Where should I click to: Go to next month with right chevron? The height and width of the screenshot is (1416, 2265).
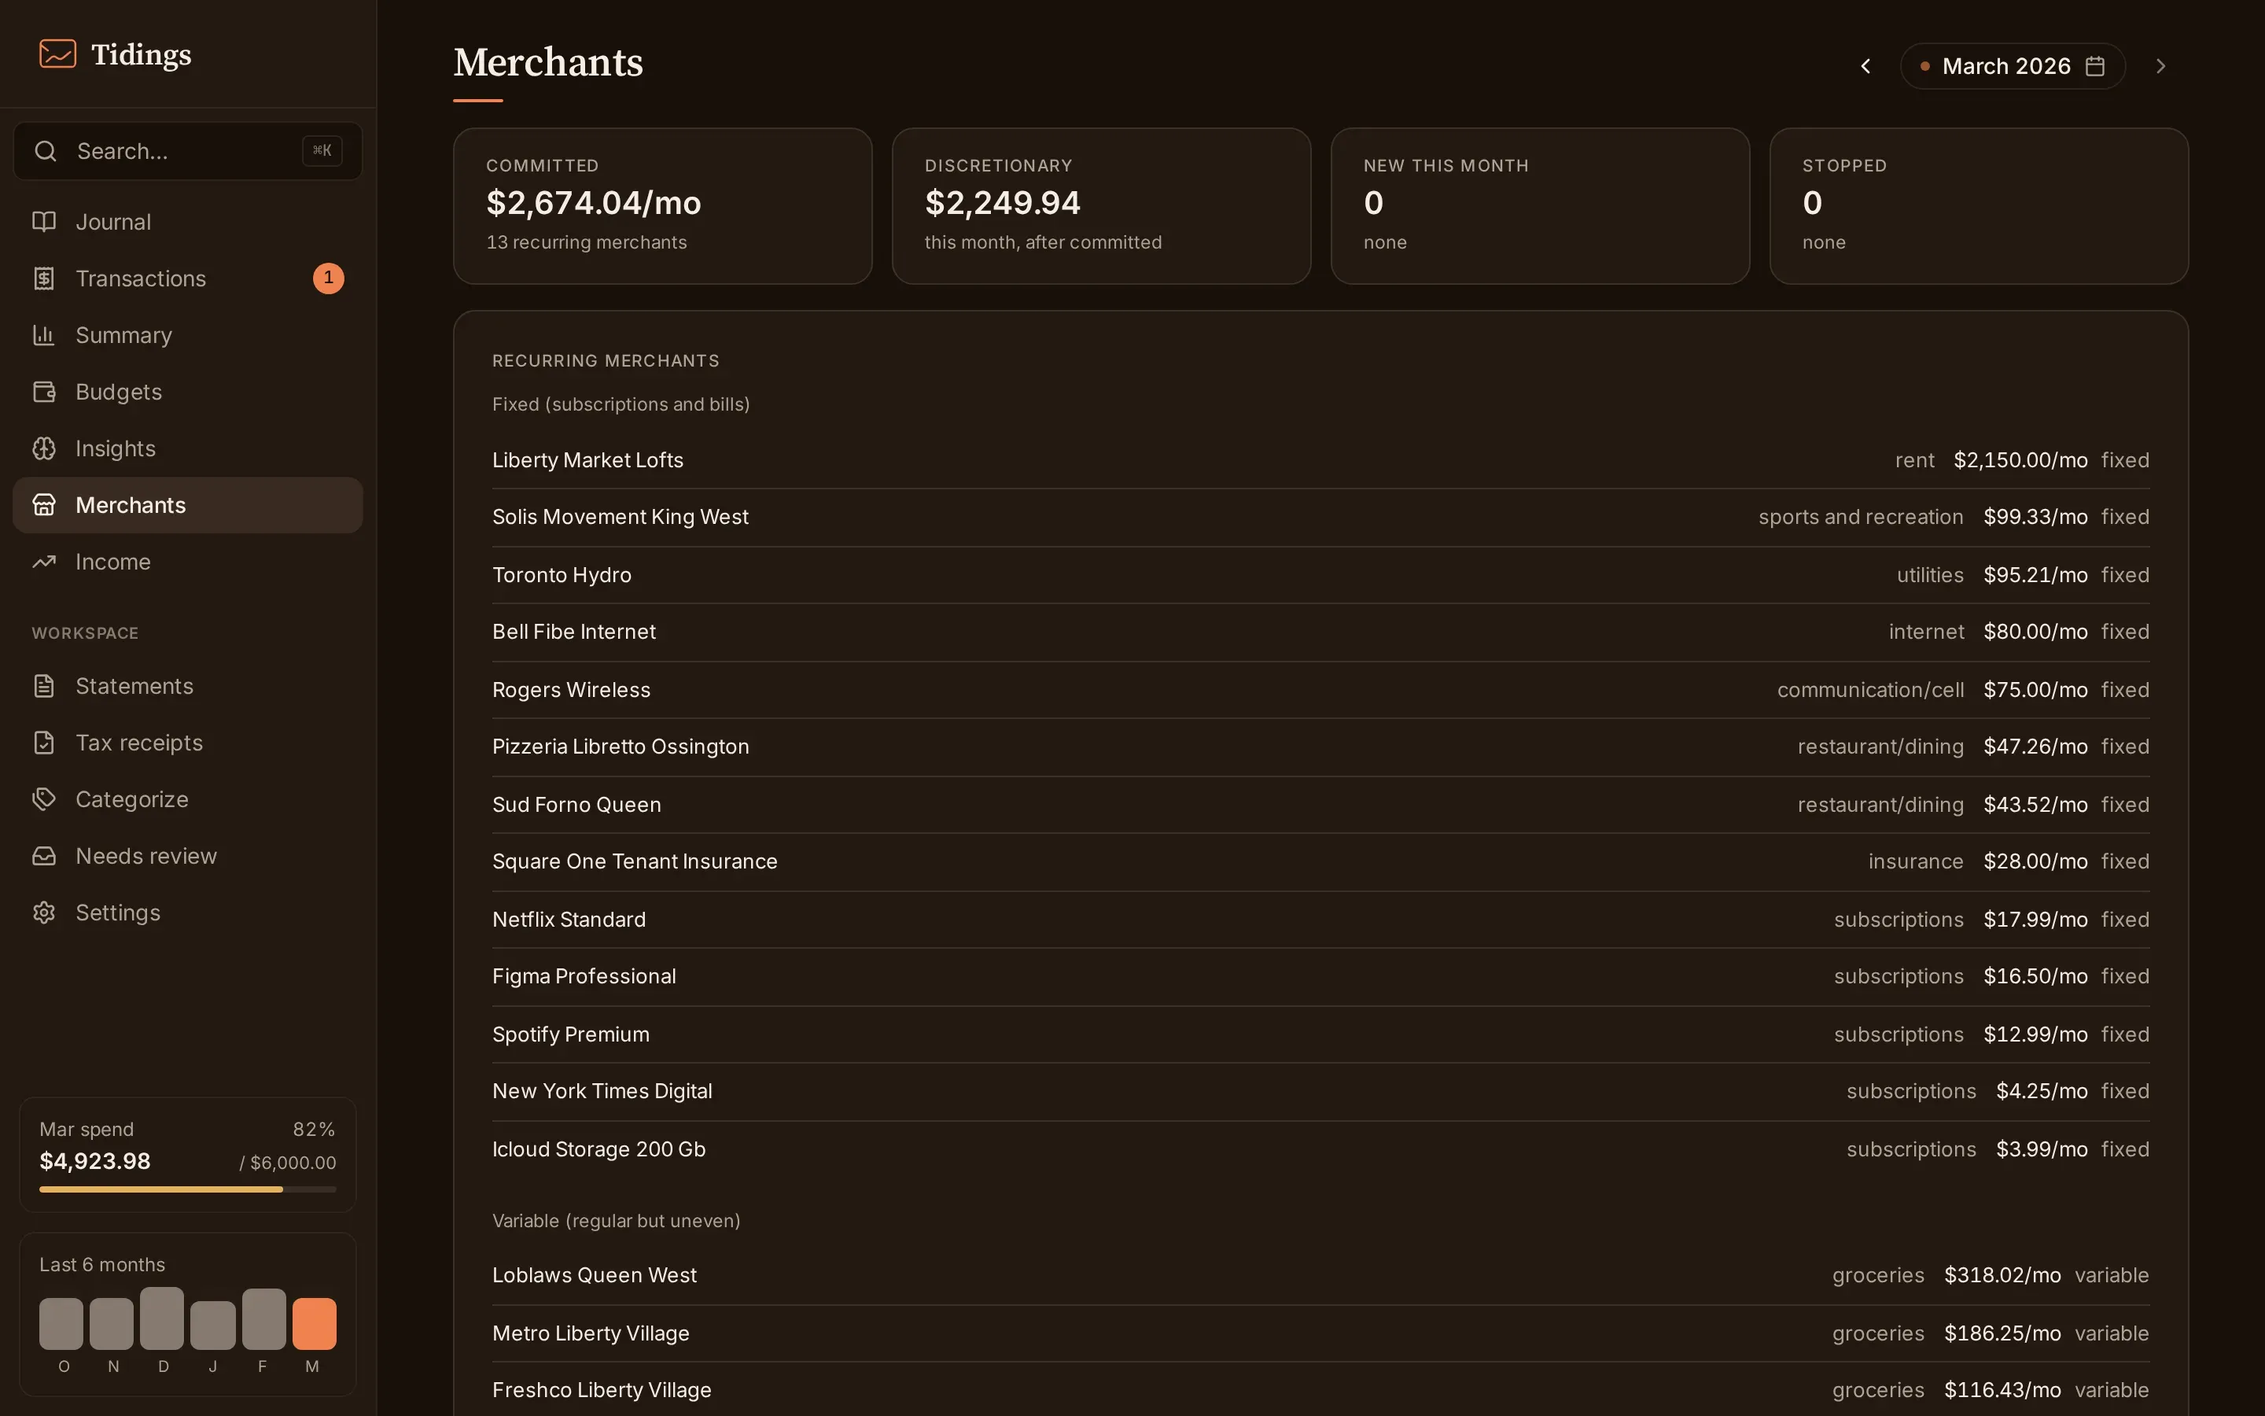tap(2160, 65)
